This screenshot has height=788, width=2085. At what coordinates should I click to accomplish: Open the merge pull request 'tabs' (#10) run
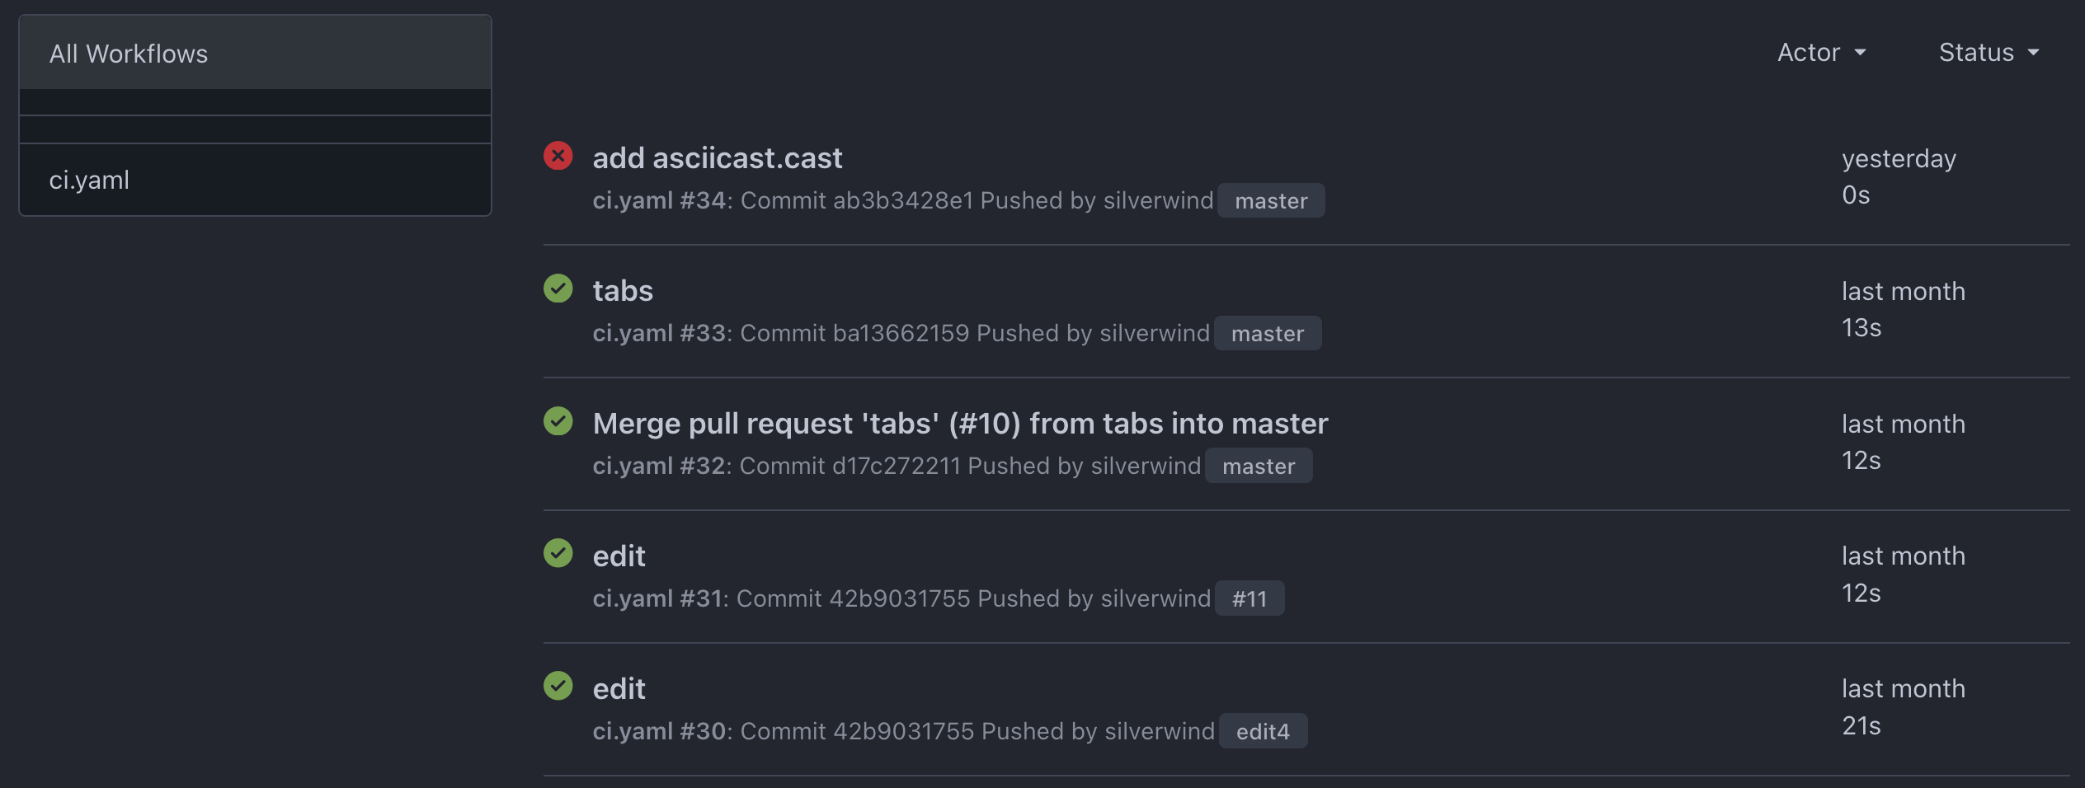tap(960, 424)
